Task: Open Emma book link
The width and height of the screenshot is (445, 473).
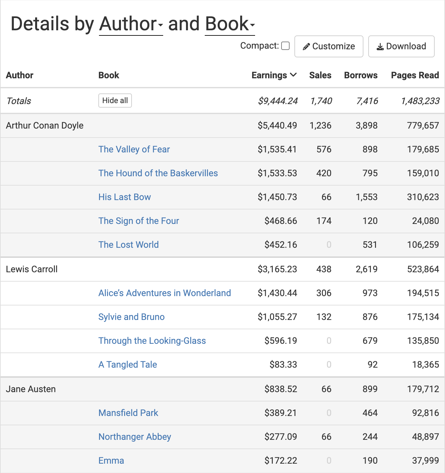Action: coord(111,460)
